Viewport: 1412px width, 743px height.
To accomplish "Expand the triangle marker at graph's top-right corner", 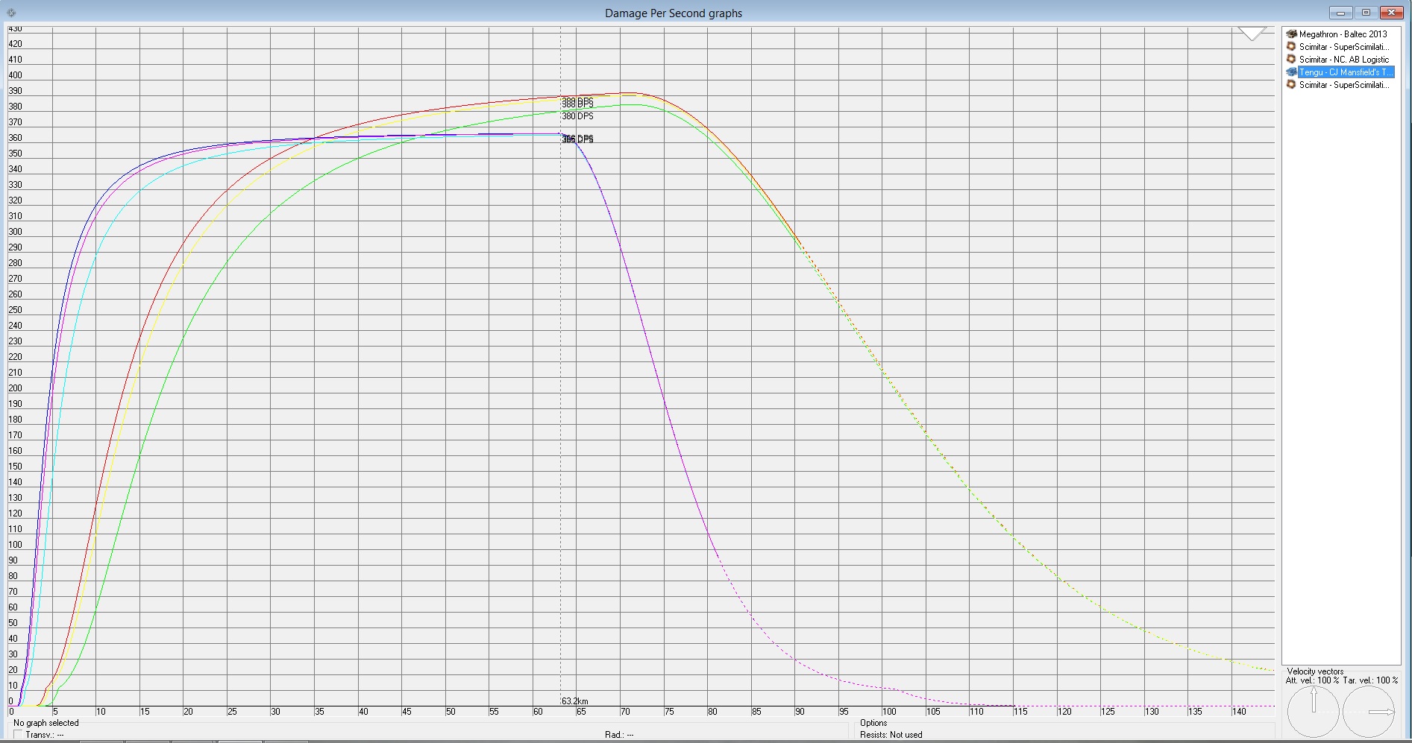I will click(1252, 34).
